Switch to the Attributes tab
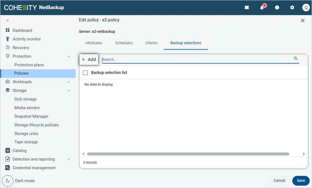This screenshot has width=312, height=188. (94, 43)
